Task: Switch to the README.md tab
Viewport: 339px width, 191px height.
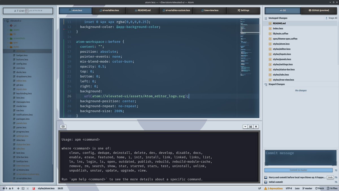Action: pos(142,10)
